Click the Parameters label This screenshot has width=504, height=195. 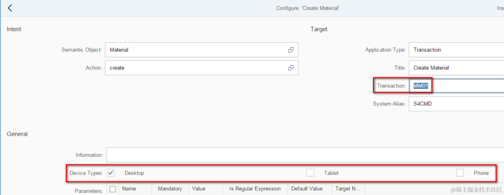[89, 191]
